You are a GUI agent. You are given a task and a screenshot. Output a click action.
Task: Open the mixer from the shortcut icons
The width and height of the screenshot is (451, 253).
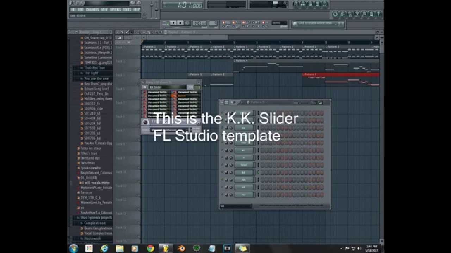tap(325, 4)
